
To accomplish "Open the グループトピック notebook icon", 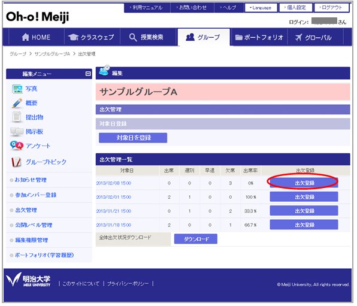I will (x=16, y=162).
